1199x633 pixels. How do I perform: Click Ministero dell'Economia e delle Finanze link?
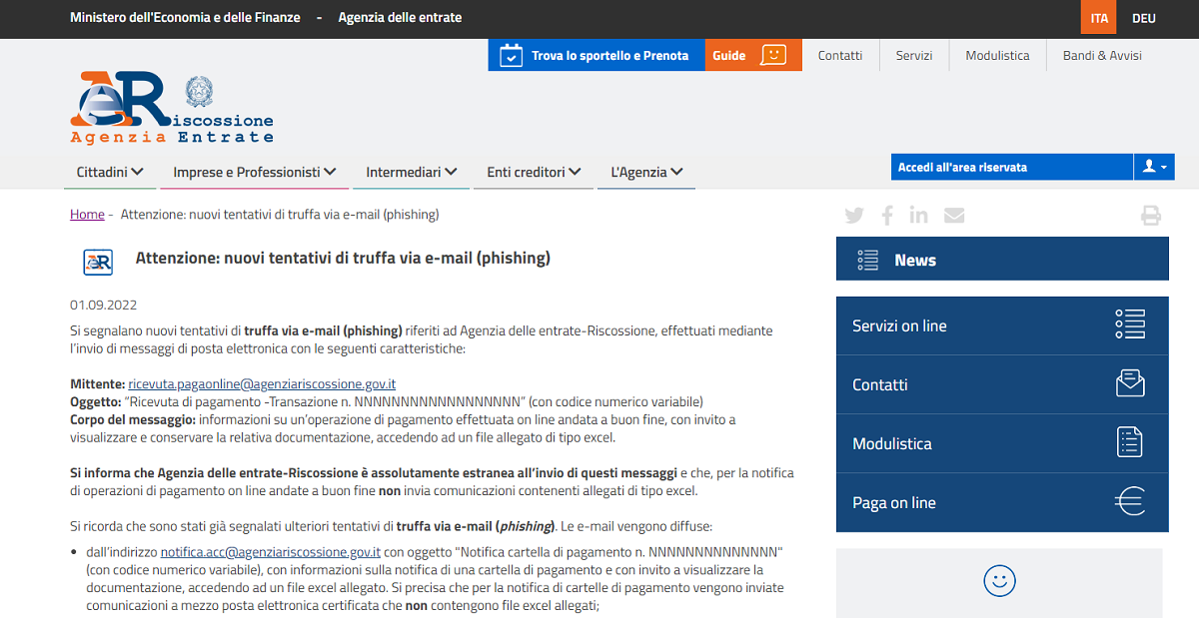coord(185,18)
